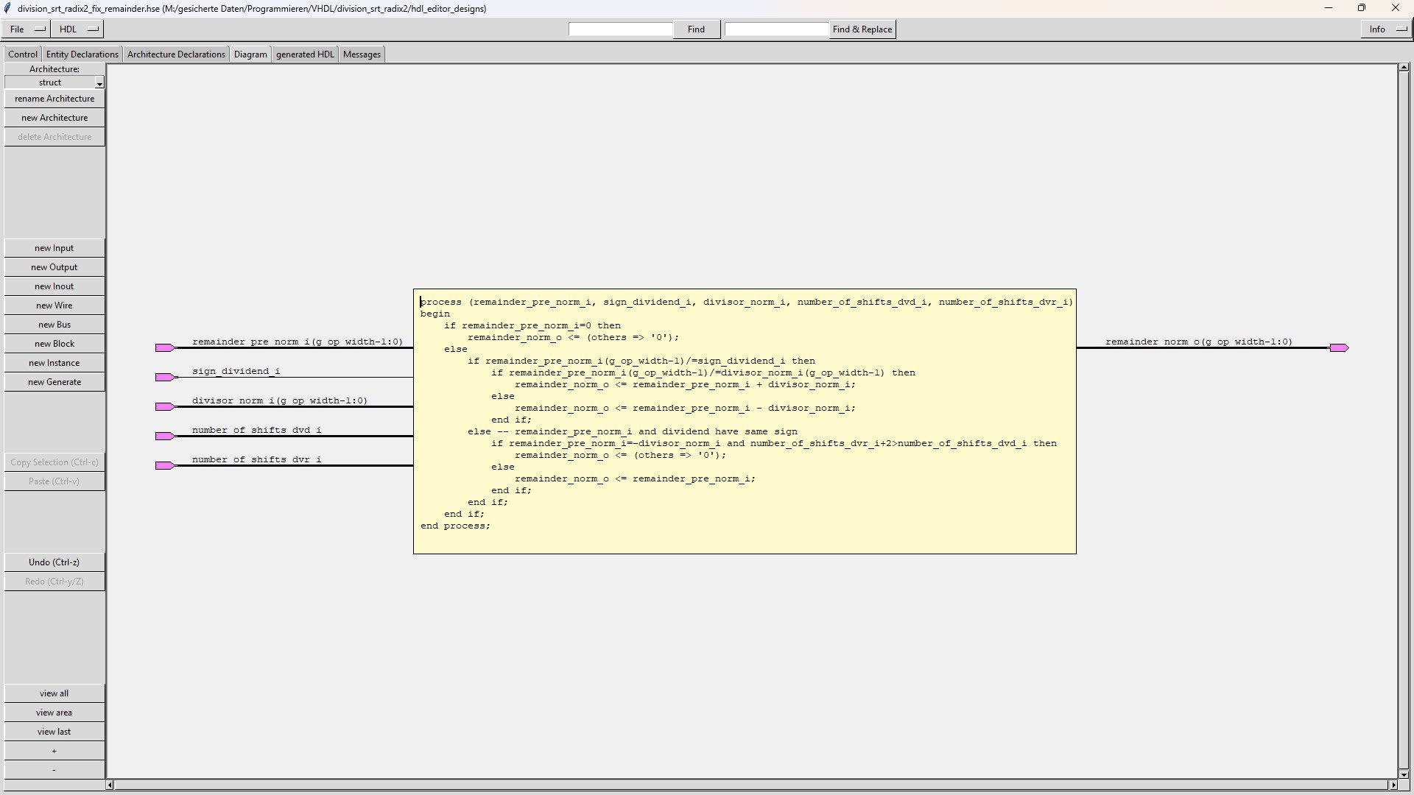This screenshot has width=1414, height=795.
Task: Select the number_of_shifts_dvd_i input port symbol
Action: point(164,436)
